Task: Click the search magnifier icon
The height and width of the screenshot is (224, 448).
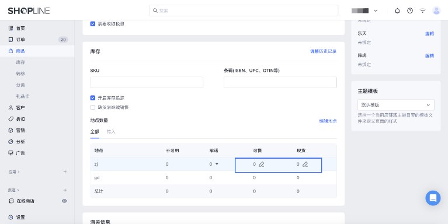Action: click(155, 10)
